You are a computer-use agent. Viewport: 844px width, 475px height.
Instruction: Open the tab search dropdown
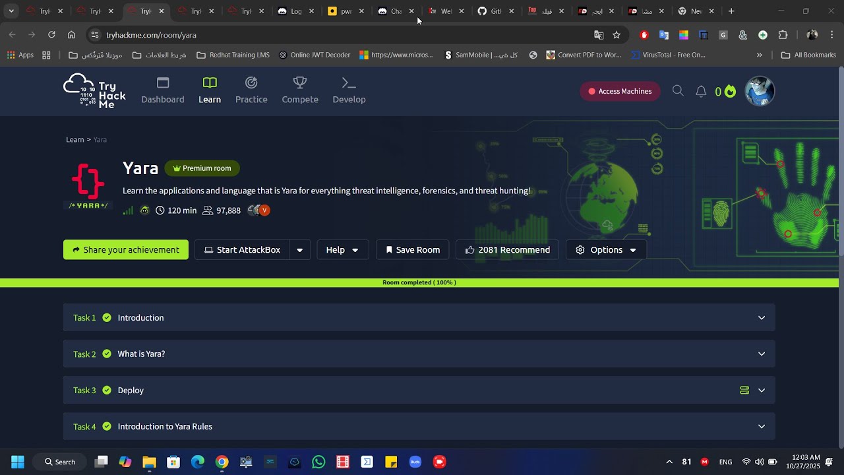click(x=11, y=11)
